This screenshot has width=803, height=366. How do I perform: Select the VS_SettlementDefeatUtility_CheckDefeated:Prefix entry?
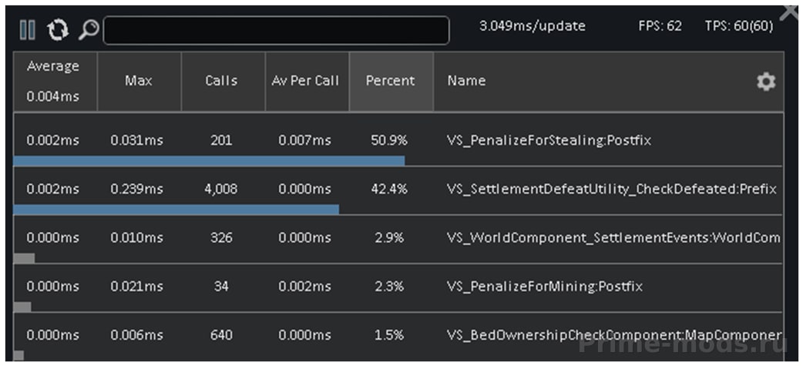(x=398, y=190)
